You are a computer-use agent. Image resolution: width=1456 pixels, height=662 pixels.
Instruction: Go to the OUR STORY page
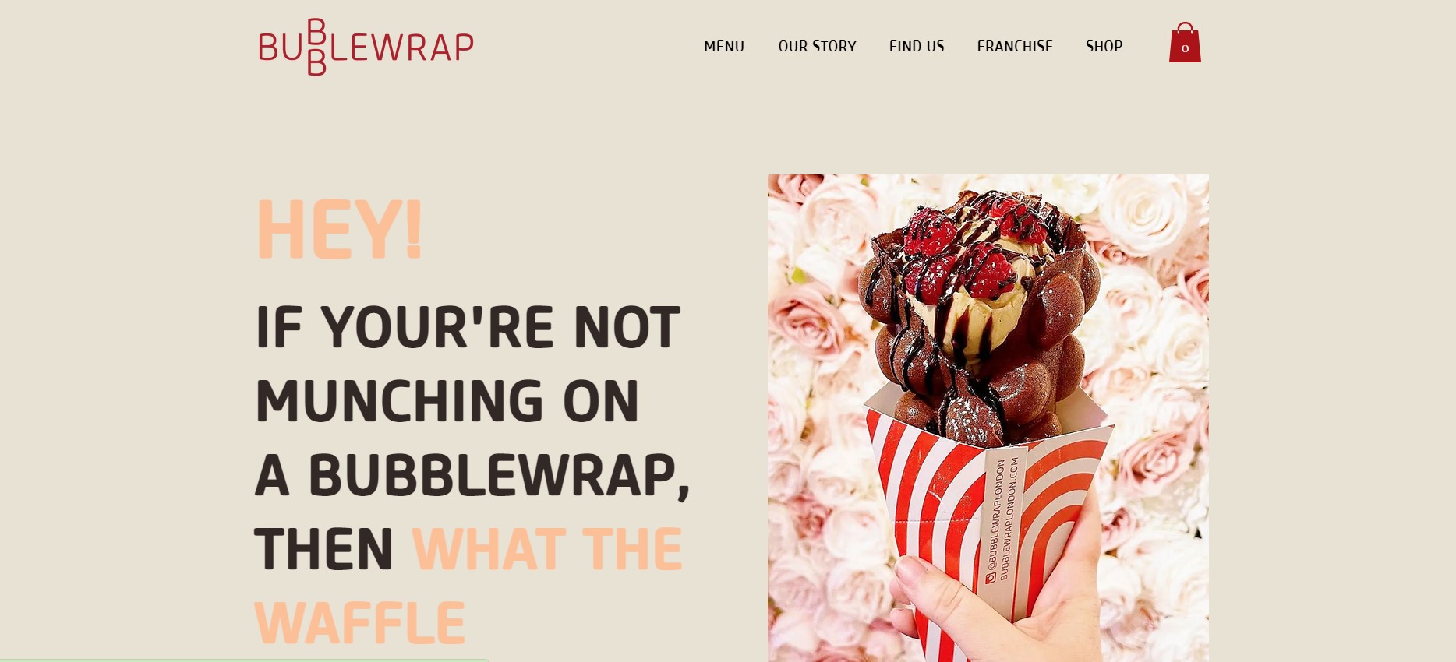click(x=817, y=46)
